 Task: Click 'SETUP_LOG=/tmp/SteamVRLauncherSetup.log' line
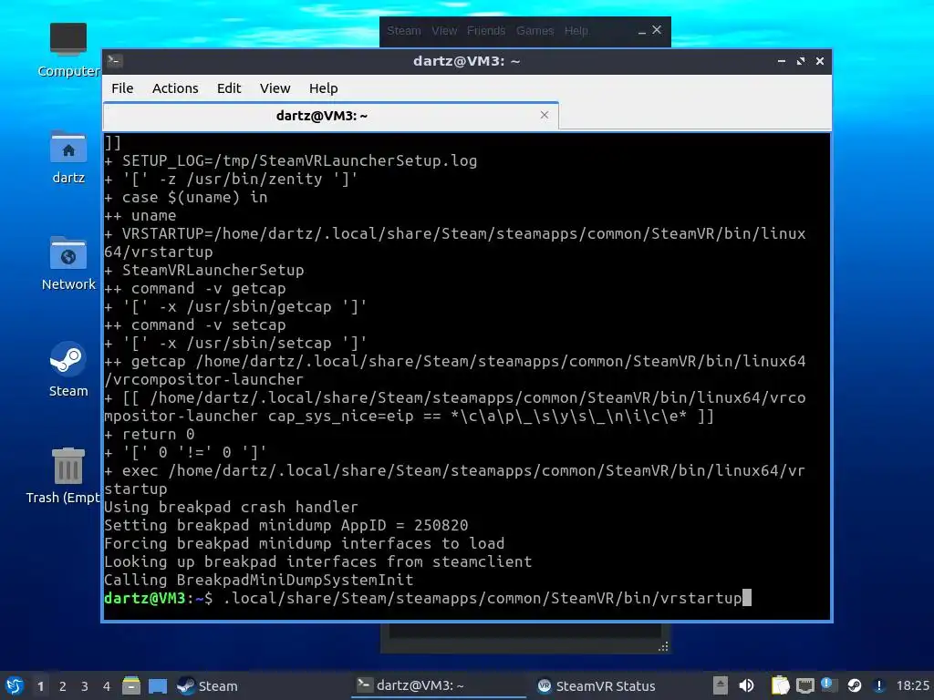(x=291, y=160)
